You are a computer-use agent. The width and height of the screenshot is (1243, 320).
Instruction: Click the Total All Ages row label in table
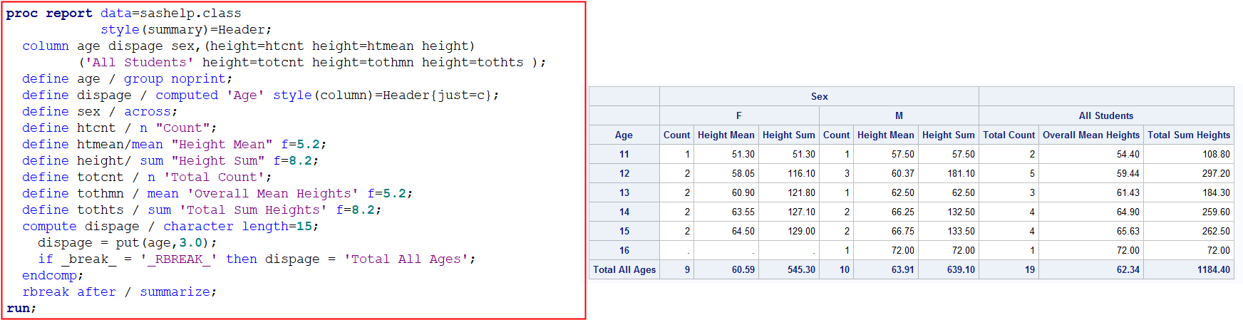click(624, 269)
